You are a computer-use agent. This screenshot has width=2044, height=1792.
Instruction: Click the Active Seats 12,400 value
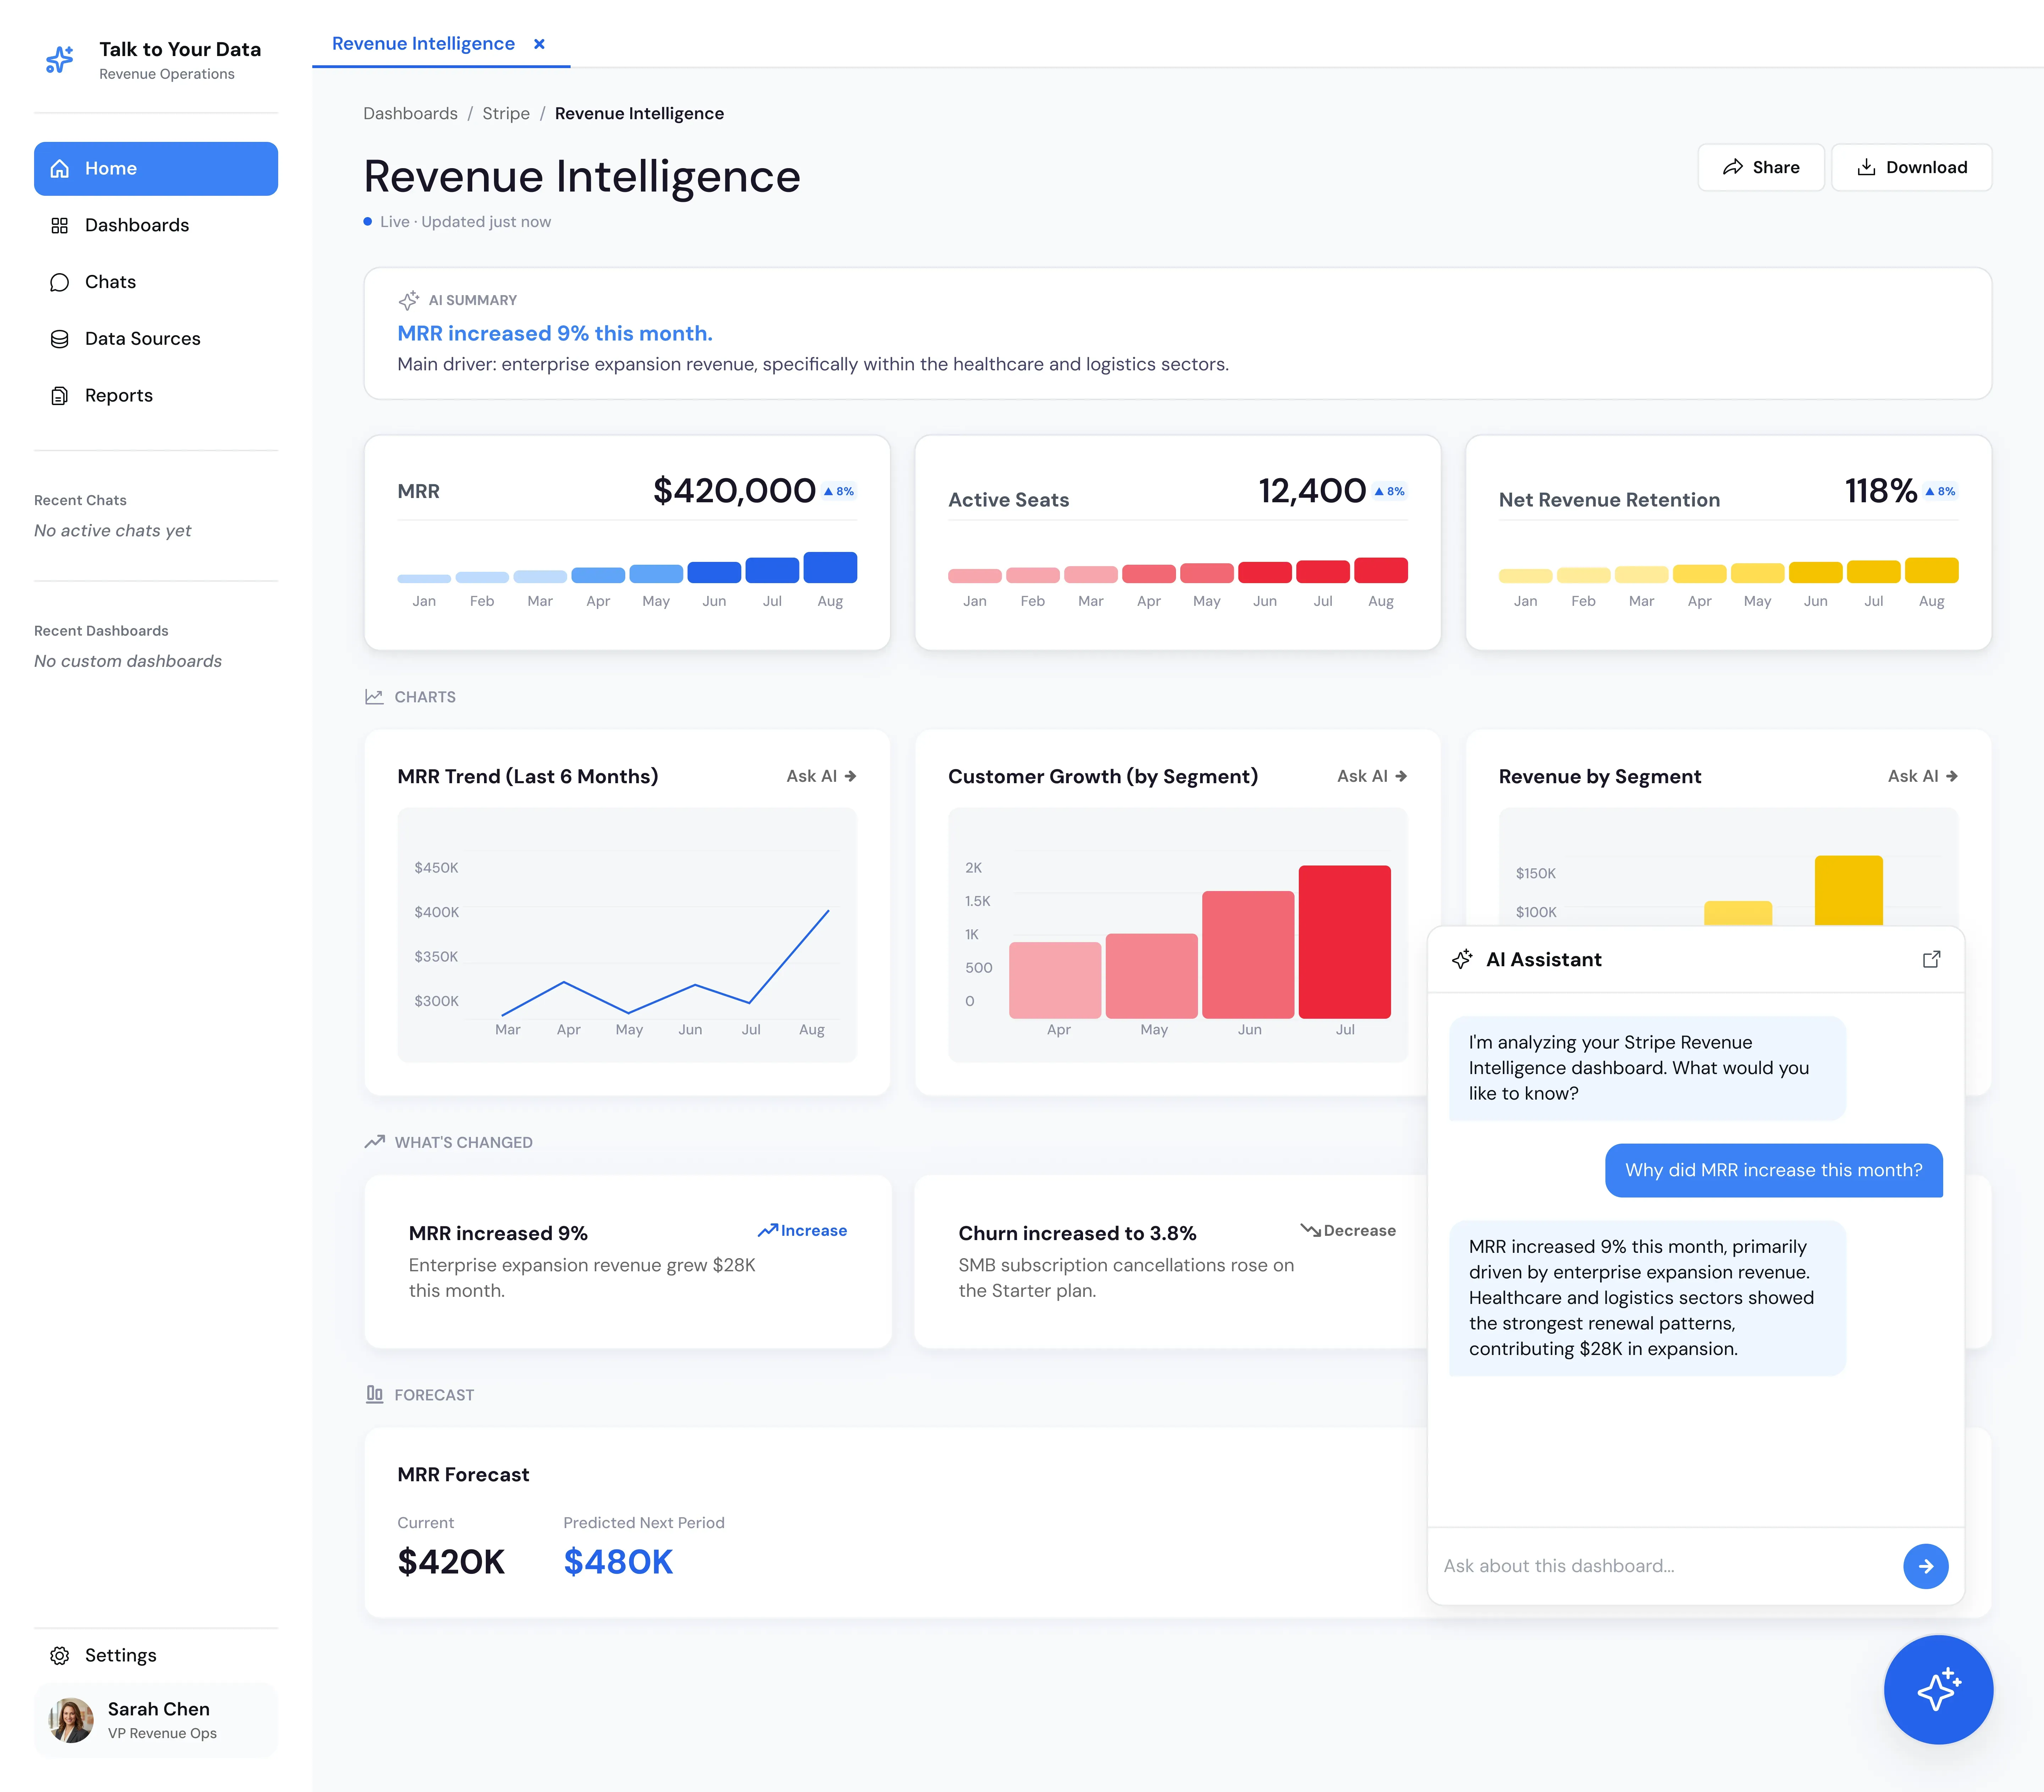click(x=1312, y=491)
